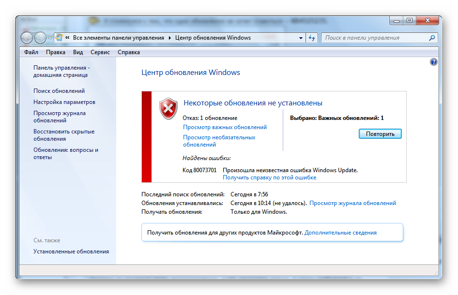Click the Refresh button by the address bar
This screenshot has width=458, height=295.
[312, 38]
